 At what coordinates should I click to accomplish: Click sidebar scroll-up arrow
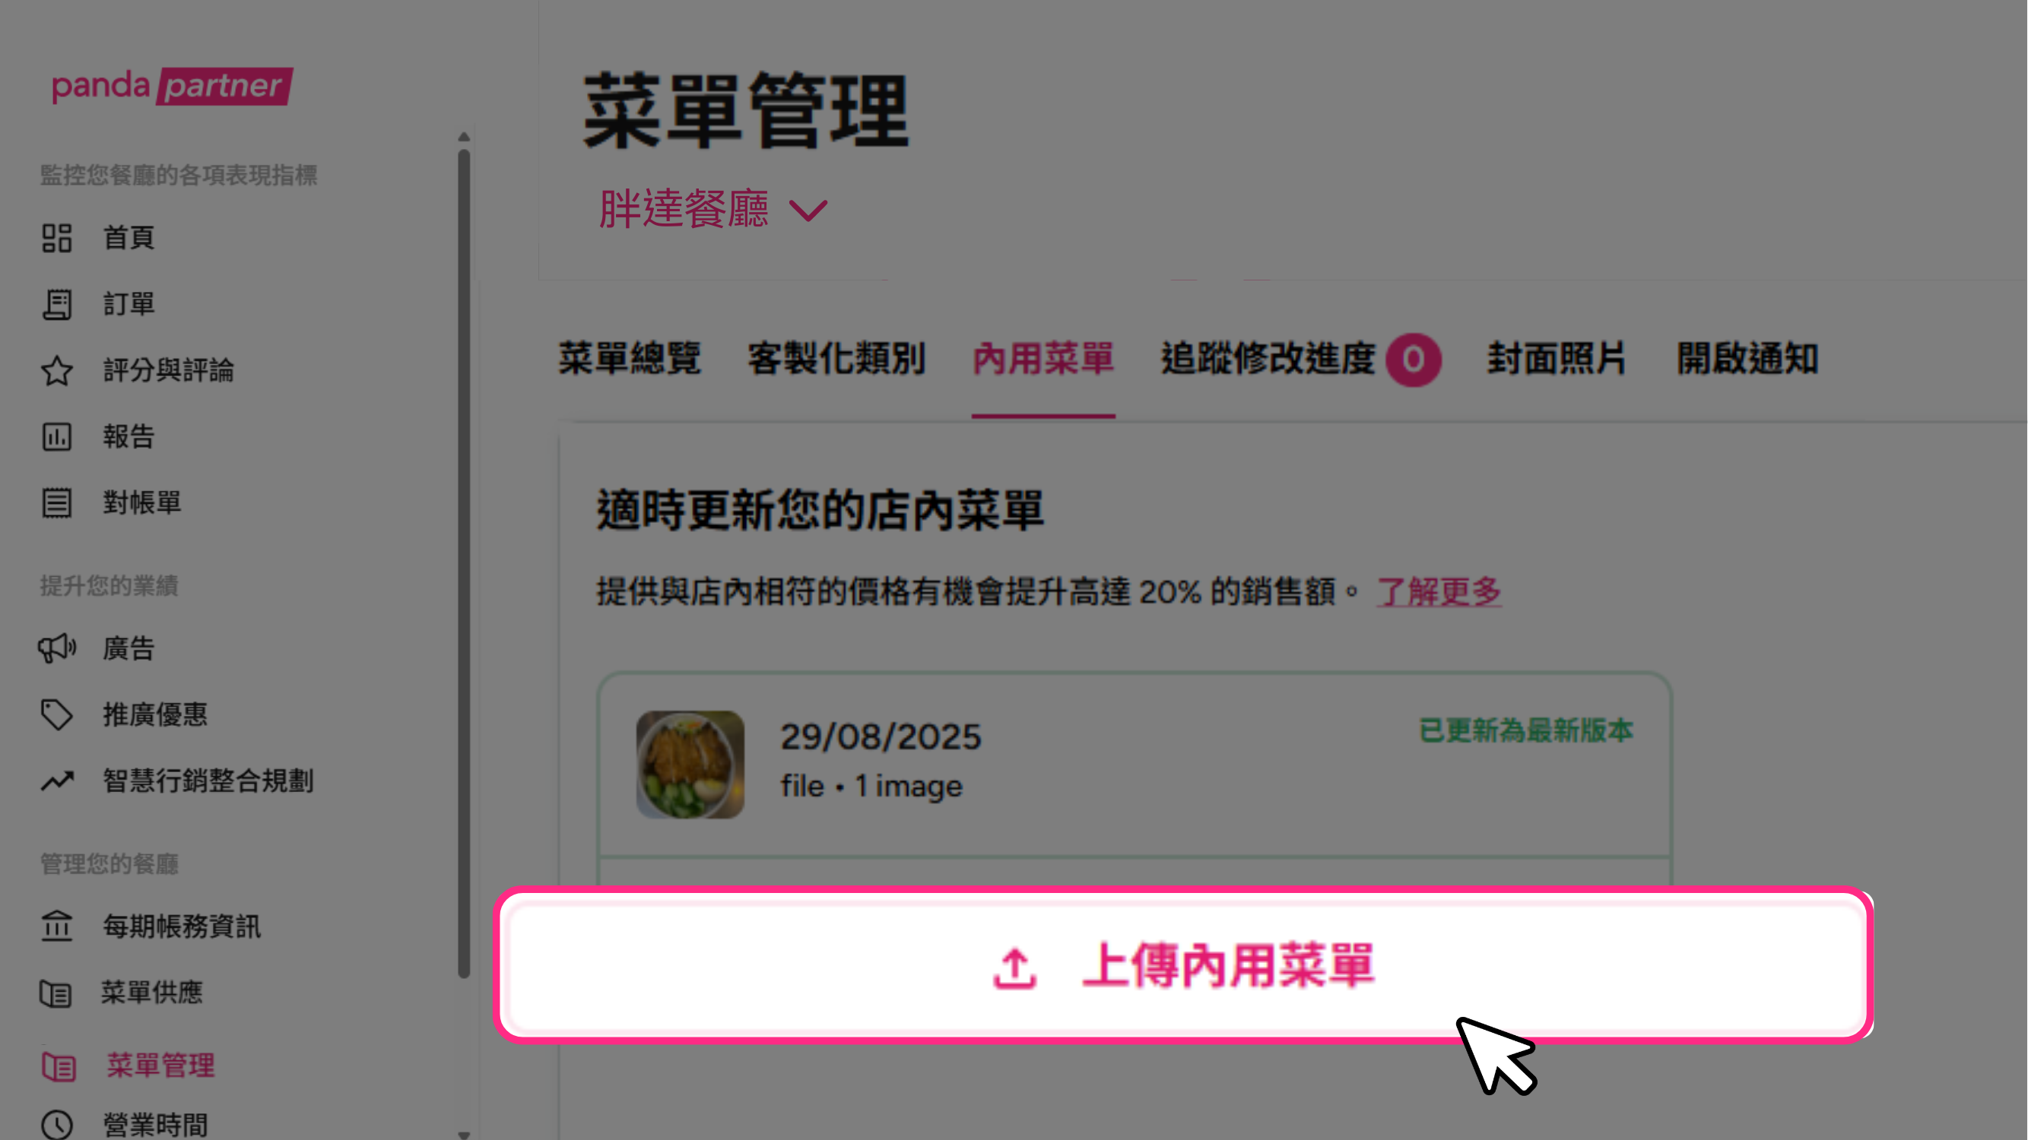click(464, 137)
